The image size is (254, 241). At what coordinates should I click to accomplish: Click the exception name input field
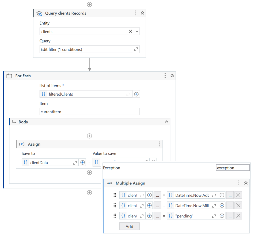[x=233, y=168]
